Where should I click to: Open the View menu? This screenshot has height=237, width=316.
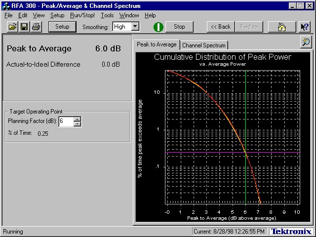pyautogui.click(x=39, y=15)
